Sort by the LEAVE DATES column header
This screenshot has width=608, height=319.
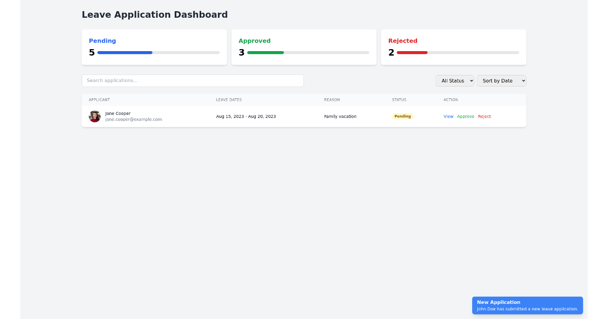[x=229, y=100]
